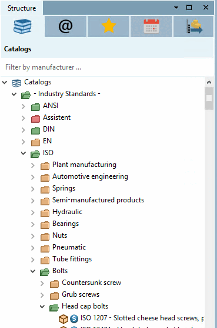Click the Catalogs stacked-books tree icon
The height and width of the screenshot is (328, 217).
pos(16,83)
